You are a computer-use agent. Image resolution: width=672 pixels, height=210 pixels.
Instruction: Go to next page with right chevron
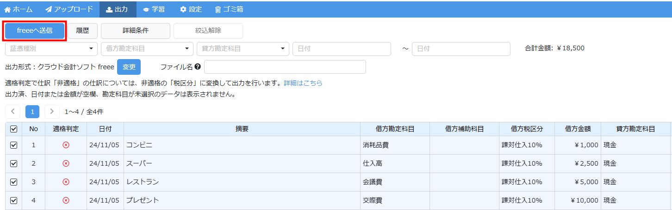pyautogui.click(x=52, y=112)
